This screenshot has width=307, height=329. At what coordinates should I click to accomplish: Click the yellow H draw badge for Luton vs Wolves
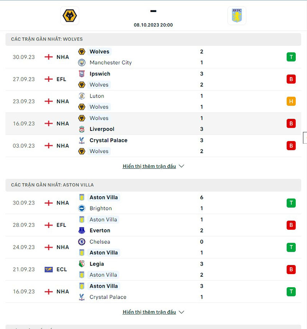(x=291, y=101)
